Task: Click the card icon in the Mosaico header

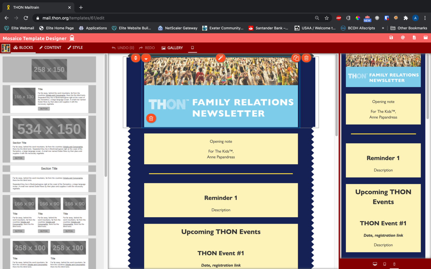Action: click(x=426, y=38)
